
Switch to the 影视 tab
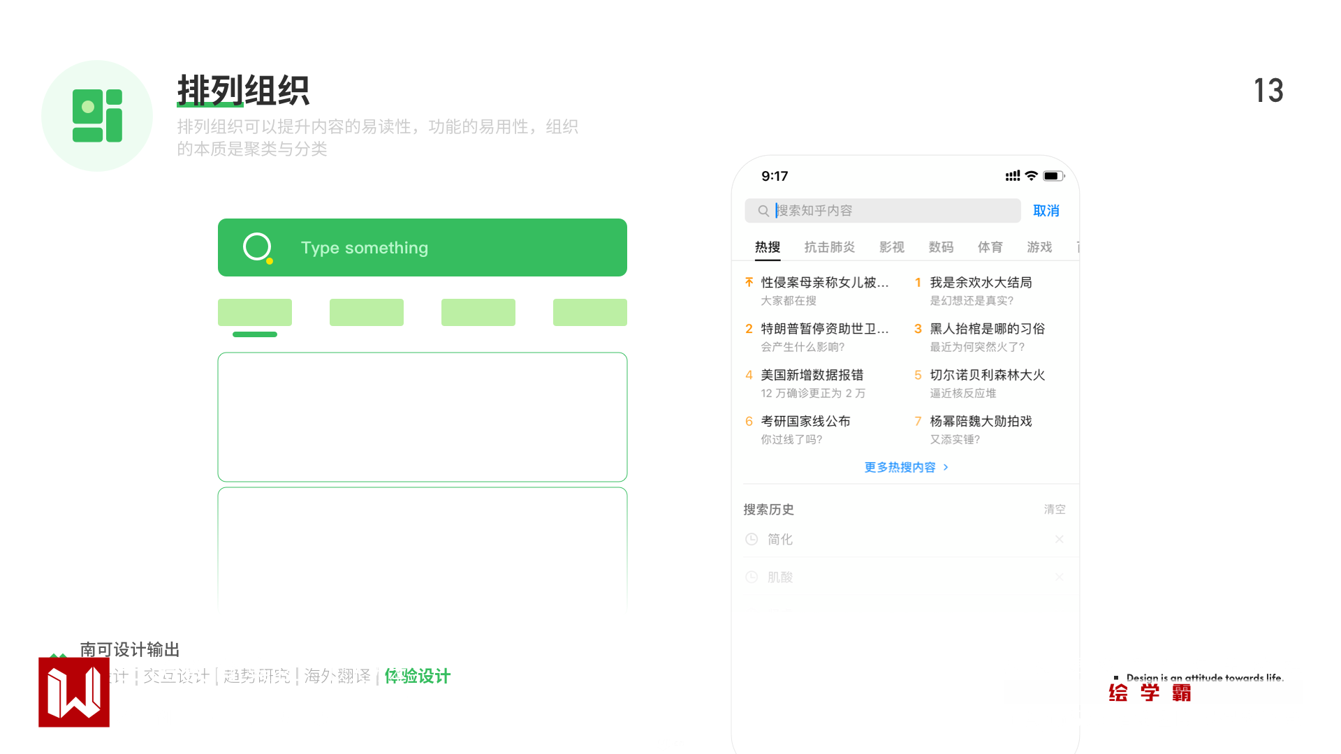tap(891, 247)
